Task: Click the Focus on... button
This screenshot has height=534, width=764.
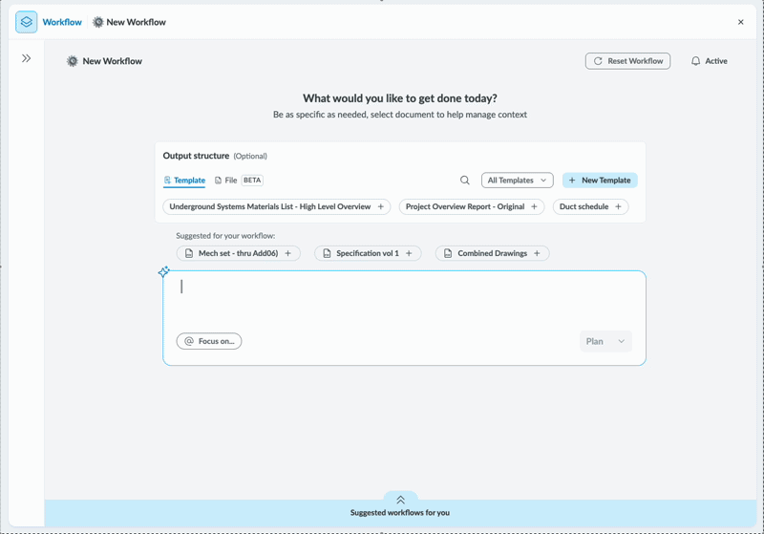Action: (x=209, y=341)
